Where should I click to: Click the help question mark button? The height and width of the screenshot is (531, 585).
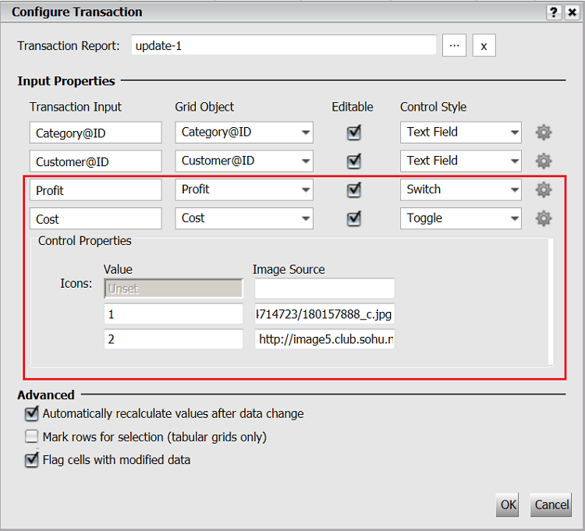click(x=554, y=12)
